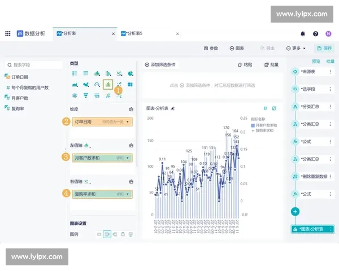This screenshot has width=339, height=271.
Task: Select the detail table chart type
Action: pos(75,73)
